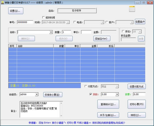Click the yellow notepad icon at top right
The height and width of the screenshot is (126, 154).
[133, 9]
